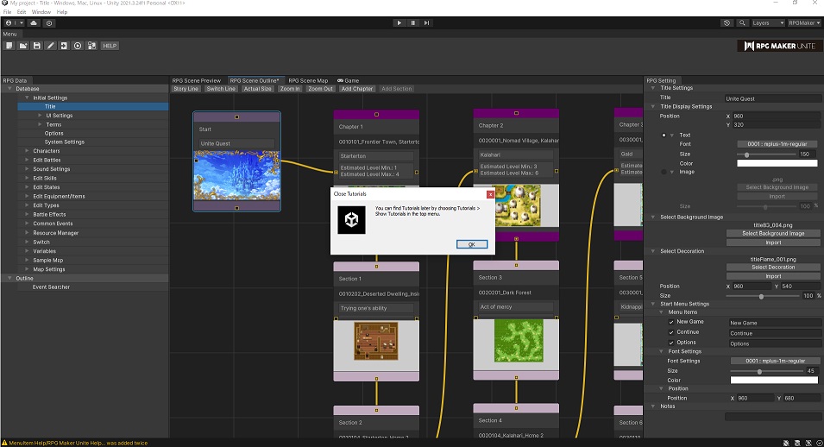Click the Zoom In button
Image resolution: width=824 pixels, height=447 pixels.
pos(290,89)
